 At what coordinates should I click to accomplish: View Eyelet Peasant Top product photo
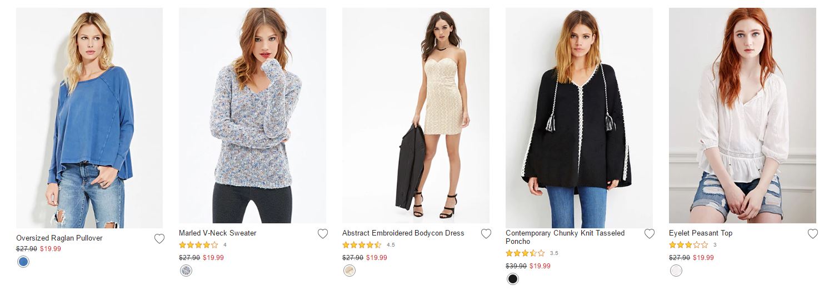(742, 116)
